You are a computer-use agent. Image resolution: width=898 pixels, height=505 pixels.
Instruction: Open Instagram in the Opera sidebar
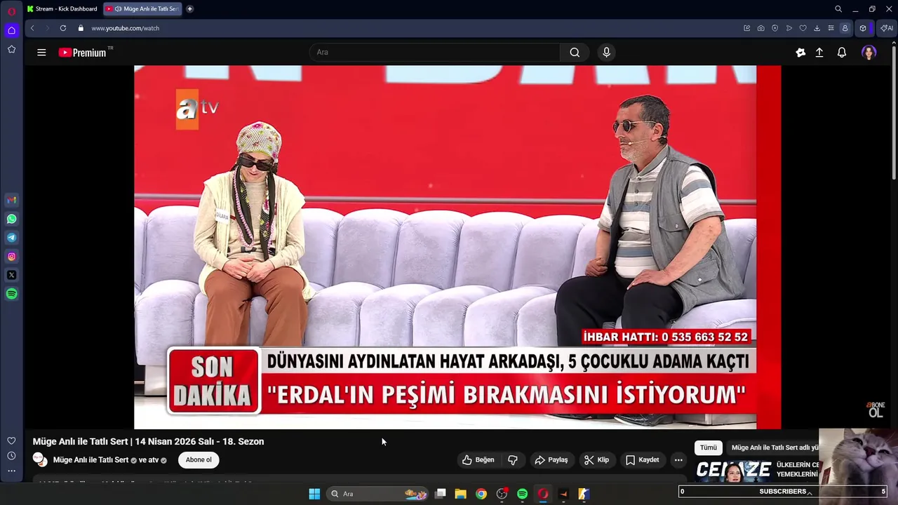pos(11,257)
